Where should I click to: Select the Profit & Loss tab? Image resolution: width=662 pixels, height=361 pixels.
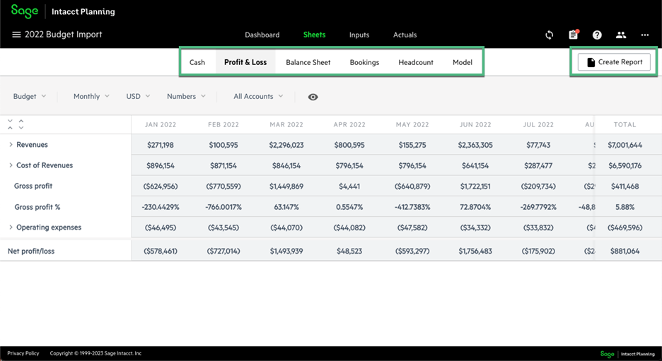[245, 62]
